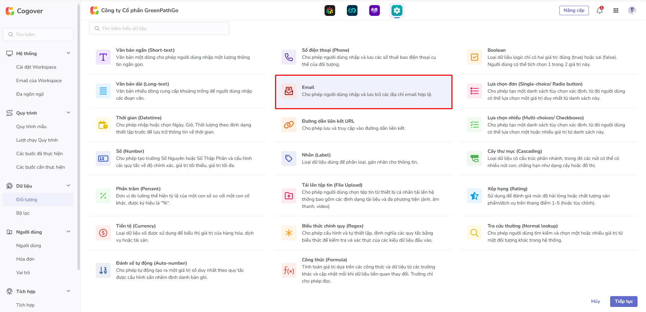The height and width of the screenshot is (312, 646).
Task: Select the teal settings app in top bar
Action: point(397,10)
